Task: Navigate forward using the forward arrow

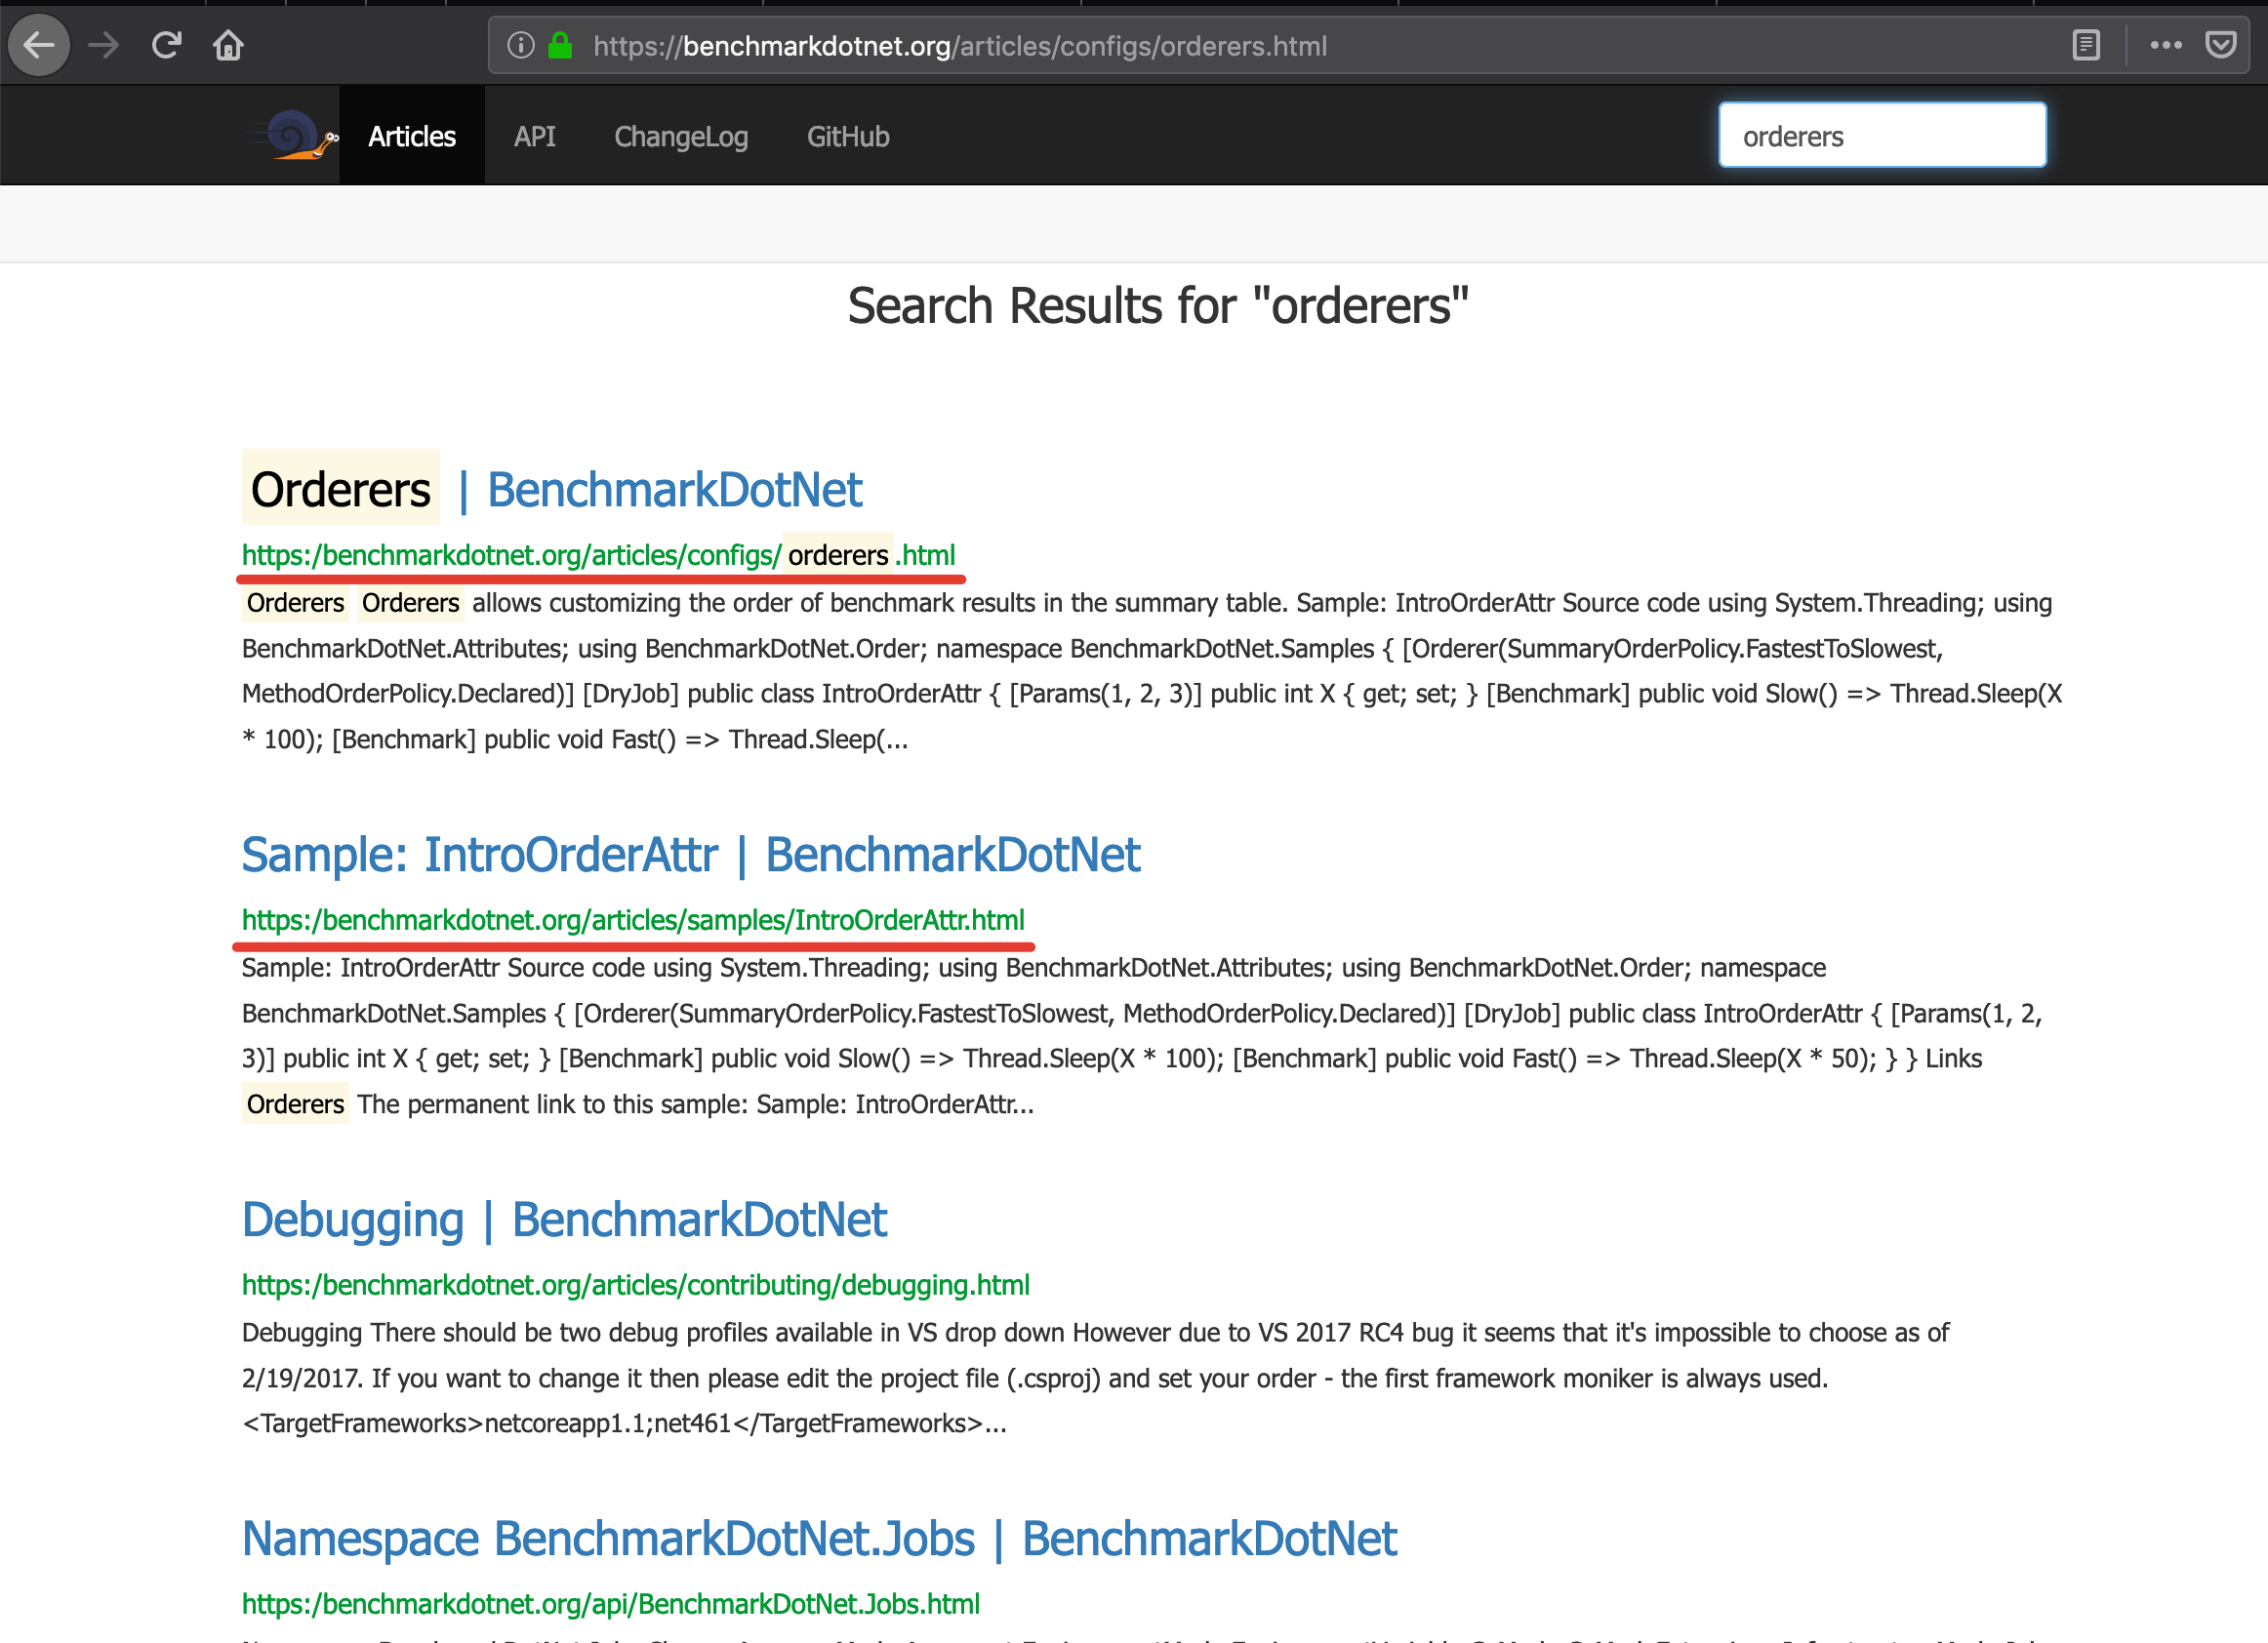Action: click(103, 45)
